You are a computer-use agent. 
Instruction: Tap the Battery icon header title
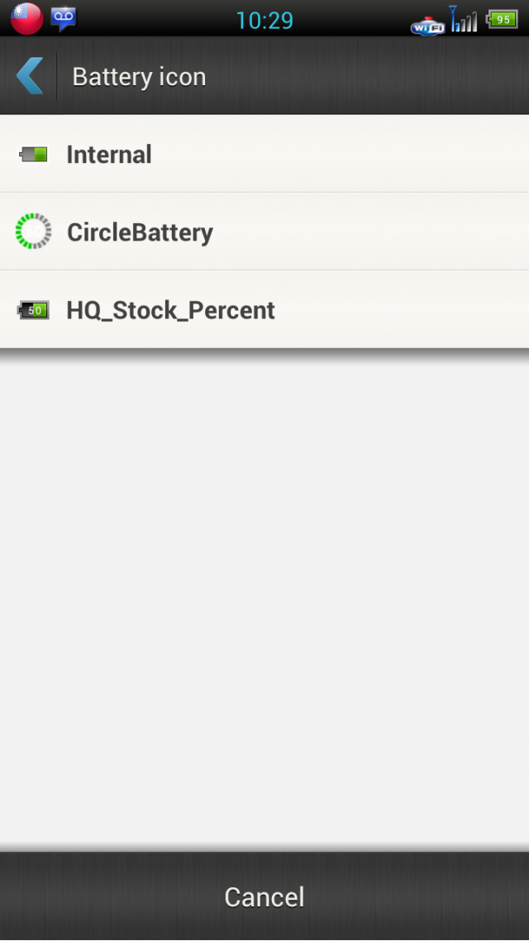[x=139, y=77]
